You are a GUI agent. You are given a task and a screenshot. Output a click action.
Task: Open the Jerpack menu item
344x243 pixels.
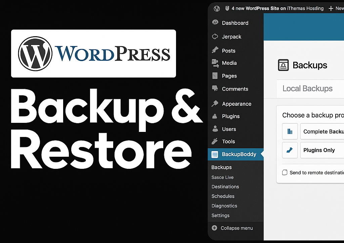[x=231, y=37]
